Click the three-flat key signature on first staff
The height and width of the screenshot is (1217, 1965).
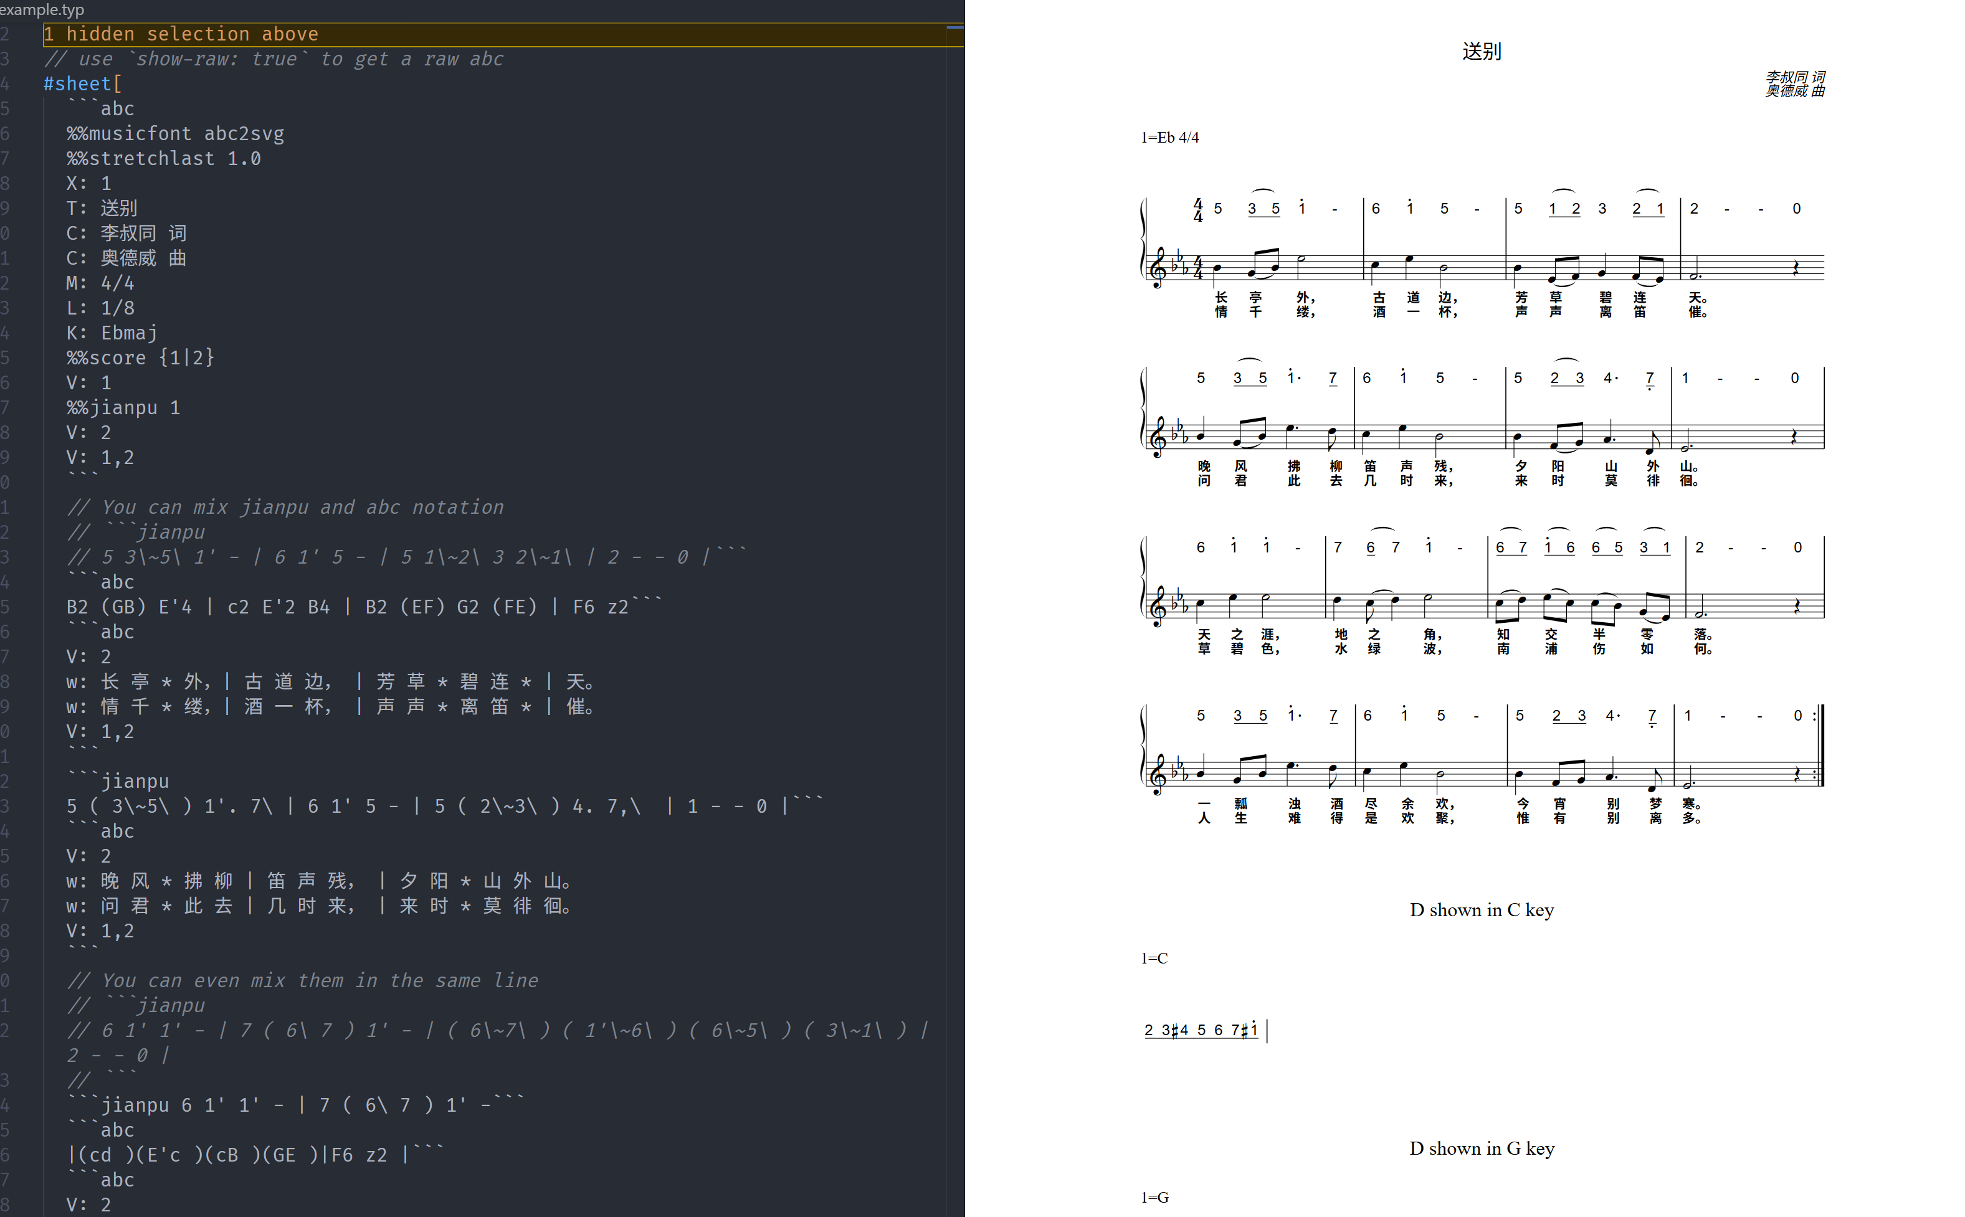1179,263
